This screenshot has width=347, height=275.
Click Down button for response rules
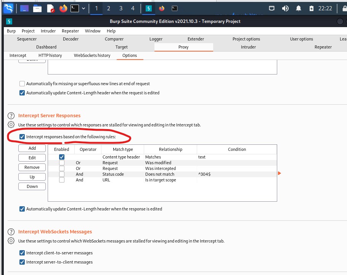pos(32,186)
